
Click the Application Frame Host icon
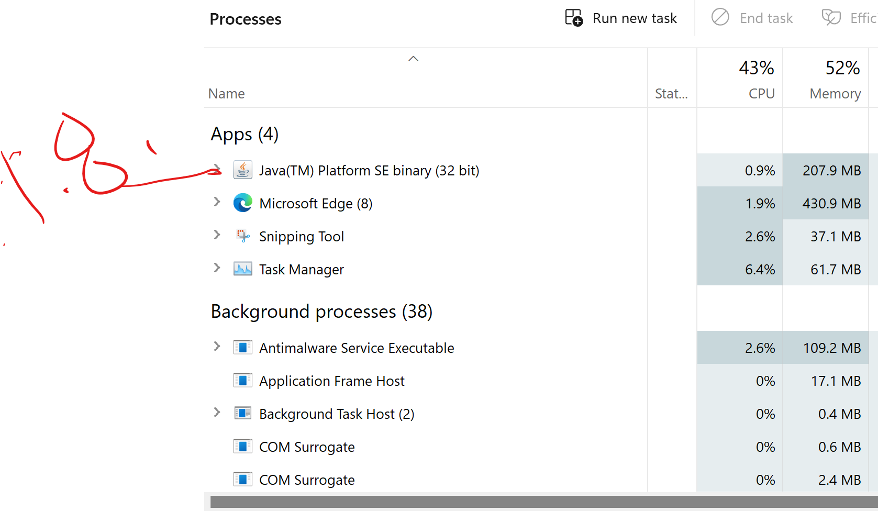[242, 381]
